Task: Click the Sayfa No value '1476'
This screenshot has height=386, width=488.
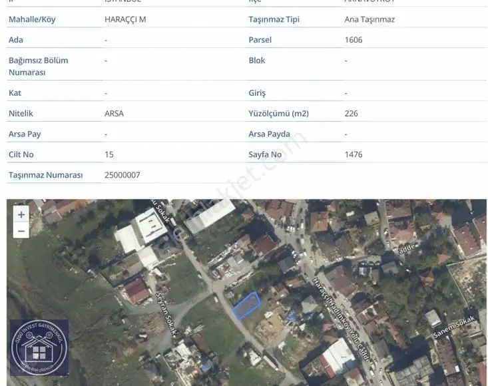Action: click(354, 154)
